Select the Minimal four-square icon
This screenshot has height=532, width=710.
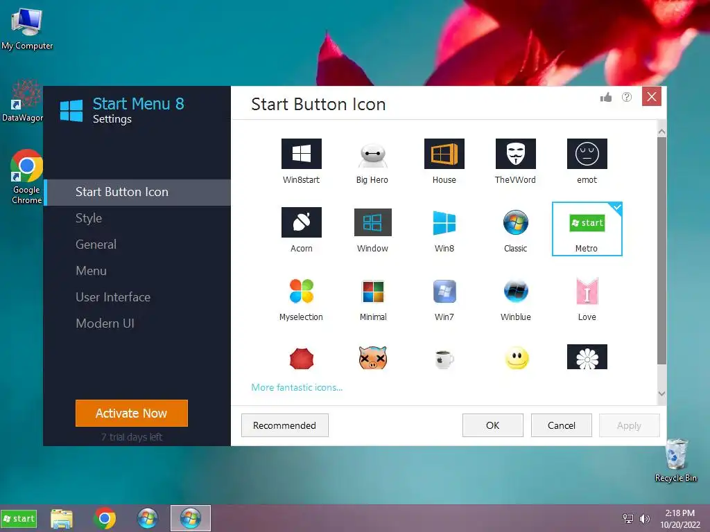tap(372, 299)
